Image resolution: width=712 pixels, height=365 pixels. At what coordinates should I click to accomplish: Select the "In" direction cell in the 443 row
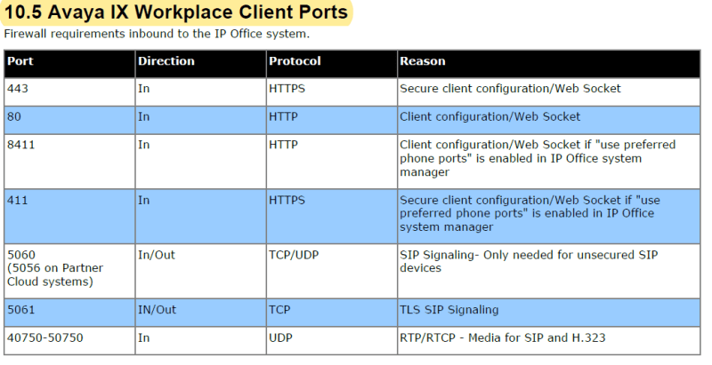200,92
